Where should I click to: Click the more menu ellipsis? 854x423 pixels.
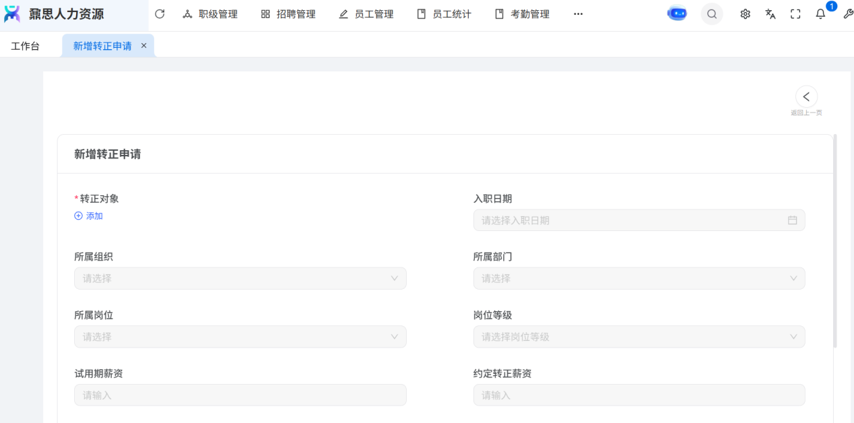click(578, 13)
